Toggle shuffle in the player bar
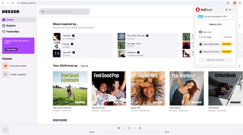This screenshot has width=243, height=135. click(119, 128)
